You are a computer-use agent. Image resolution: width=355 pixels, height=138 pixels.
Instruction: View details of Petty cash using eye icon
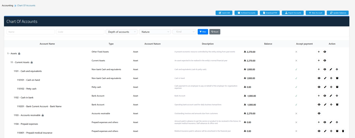319,87
